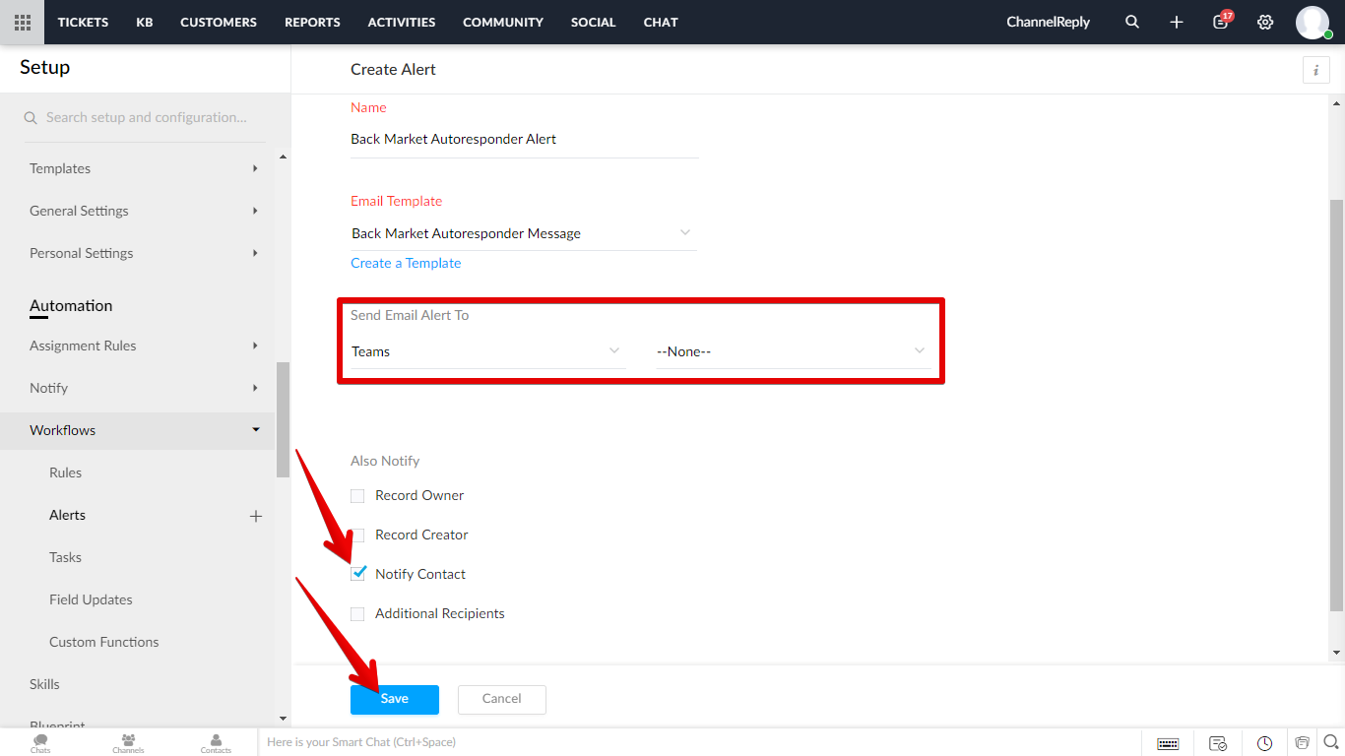1345x756 pixels.
Task: Open the REPORTS tab
Action: [x=312, y=22]
